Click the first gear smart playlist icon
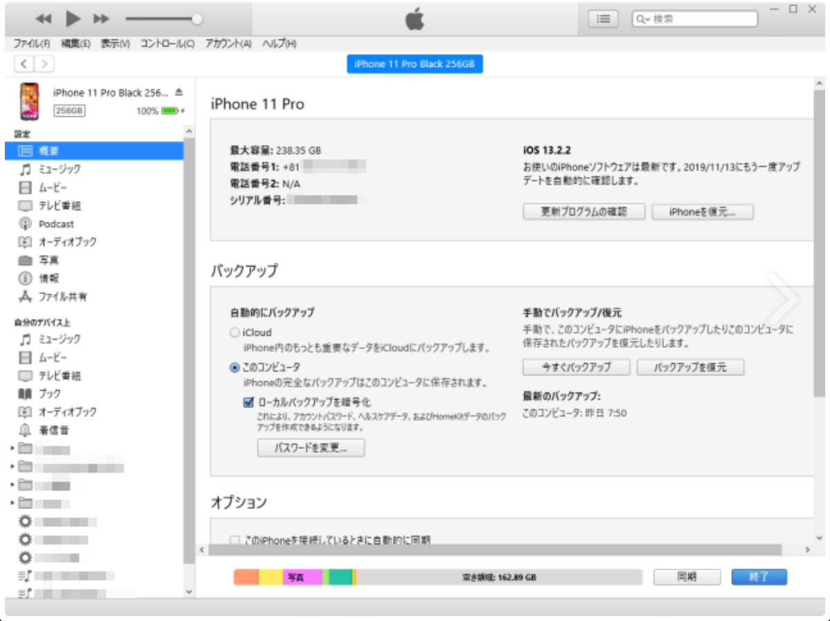This screenshot has height=621, width=830. coord(25,521)
